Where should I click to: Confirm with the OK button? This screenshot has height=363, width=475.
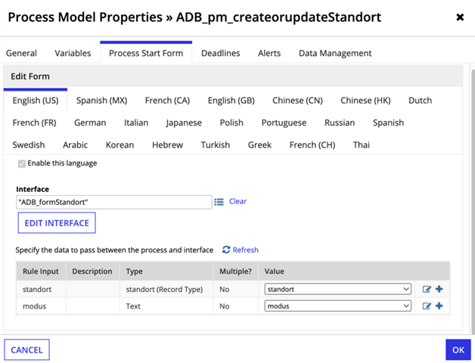coord(458,350)
